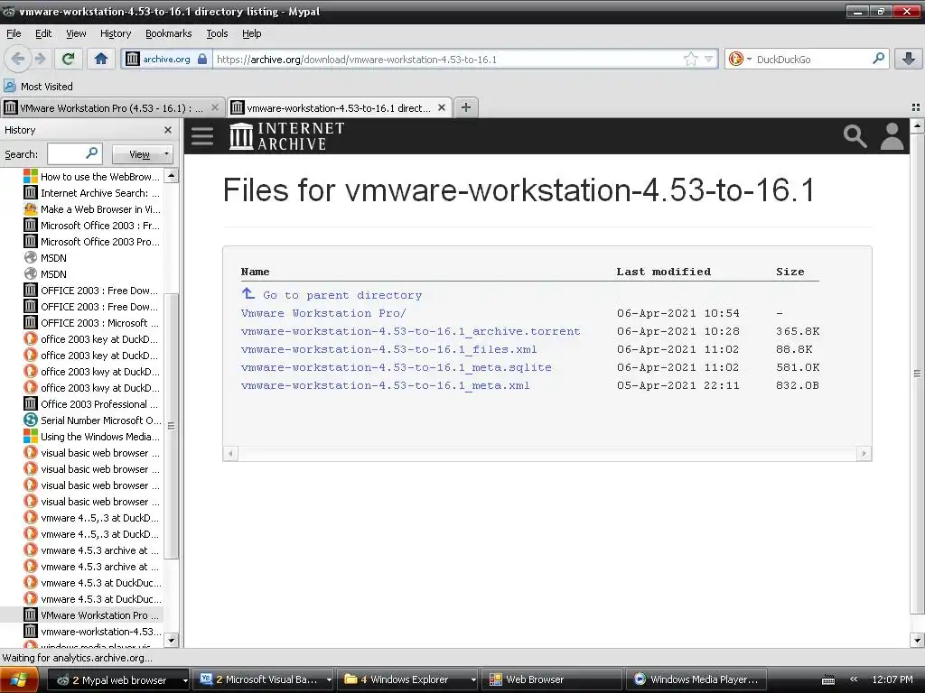Select 'Office 2003 Professional' history entry
Viewport: 925px width, 693px height.
(x=92, y=404)
